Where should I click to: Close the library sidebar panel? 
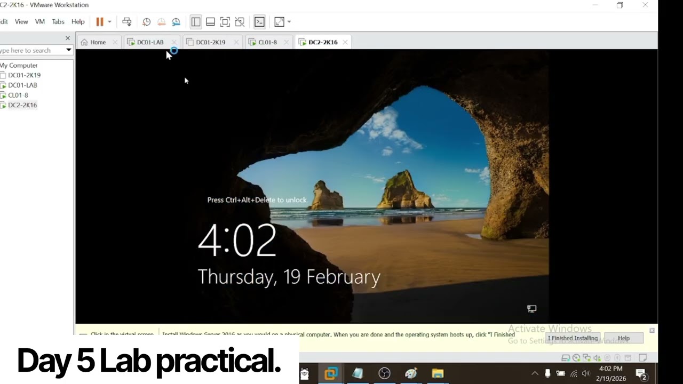pyautogui.click(x=67, y=38)
